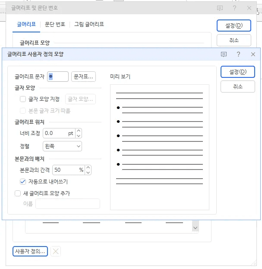Close the 글머리표 사용자 정의 모양 dialog
Image resolution: width=262 pixels, height=269 pixels.
253,54
